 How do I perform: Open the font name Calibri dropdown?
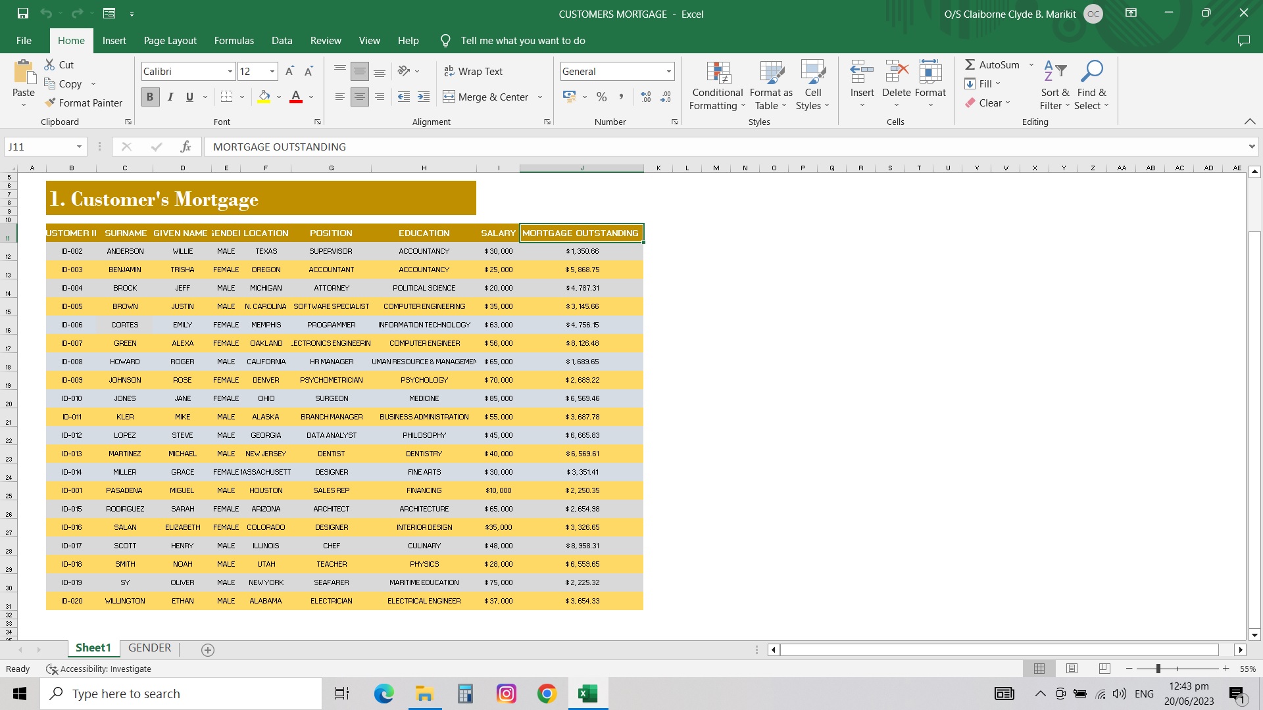tap(230, 71)
